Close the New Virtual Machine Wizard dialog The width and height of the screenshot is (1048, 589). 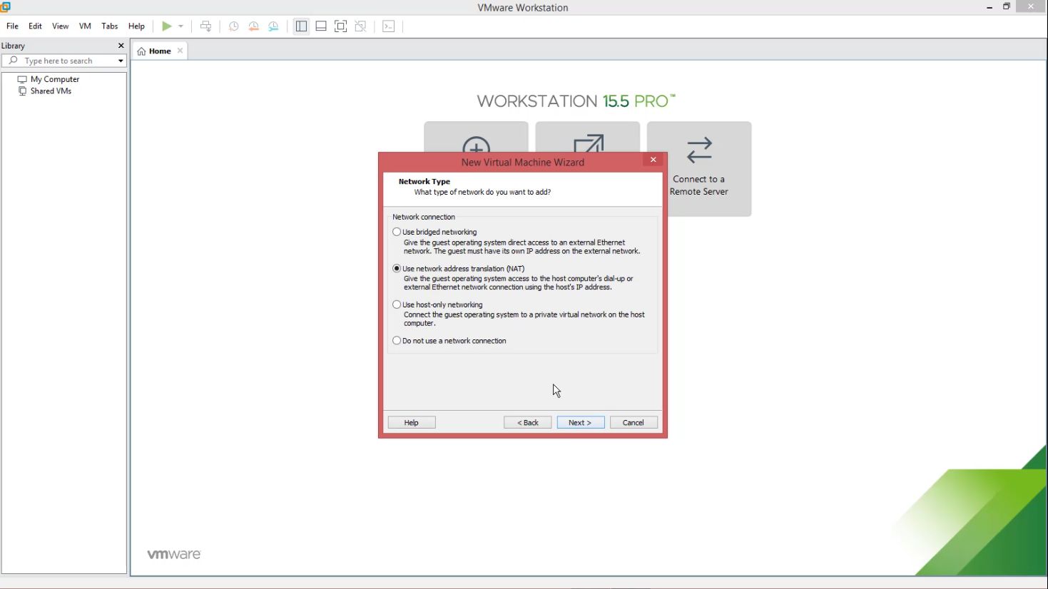[653, 160]
